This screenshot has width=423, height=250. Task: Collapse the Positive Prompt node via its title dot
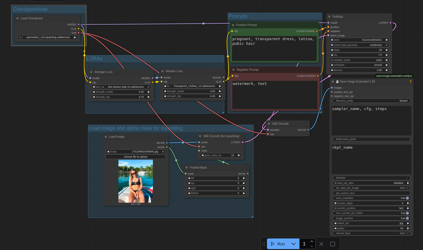point(233,25)
